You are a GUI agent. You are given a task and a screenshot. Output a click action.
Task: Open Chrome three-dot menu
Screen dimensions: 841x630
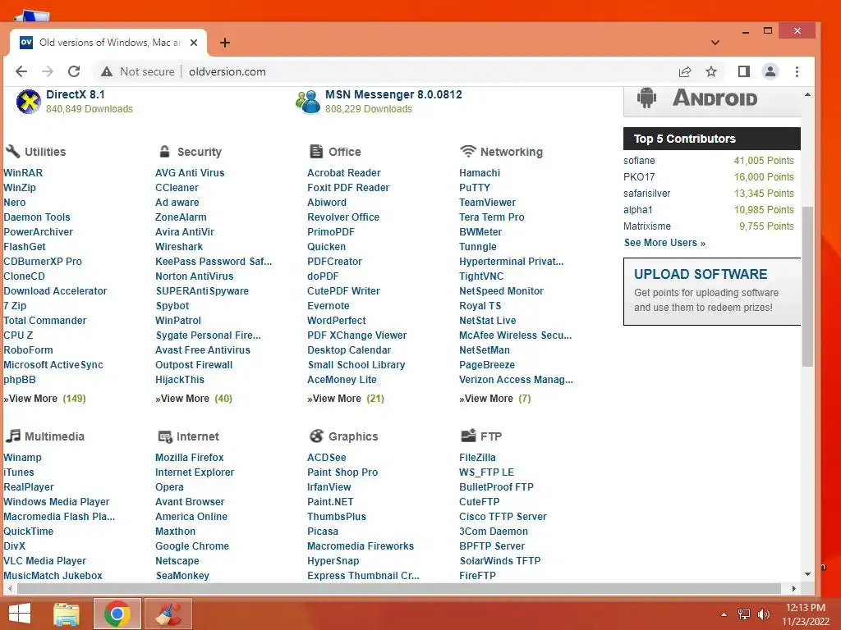(x=797, y=71)
